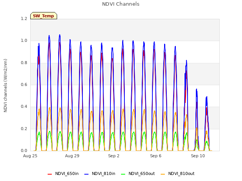The image size is (242, 181).
Task: Click the y-axis title NDVI channels (W/m2/nm)
Action: [x=5, y=86]
